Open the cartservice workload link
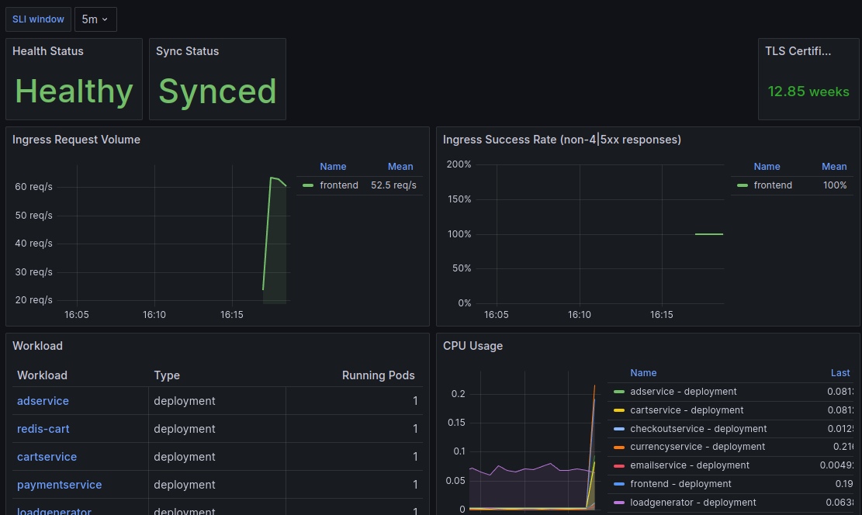Viewport: 862px width, 515px height. (x=47, y=457)
